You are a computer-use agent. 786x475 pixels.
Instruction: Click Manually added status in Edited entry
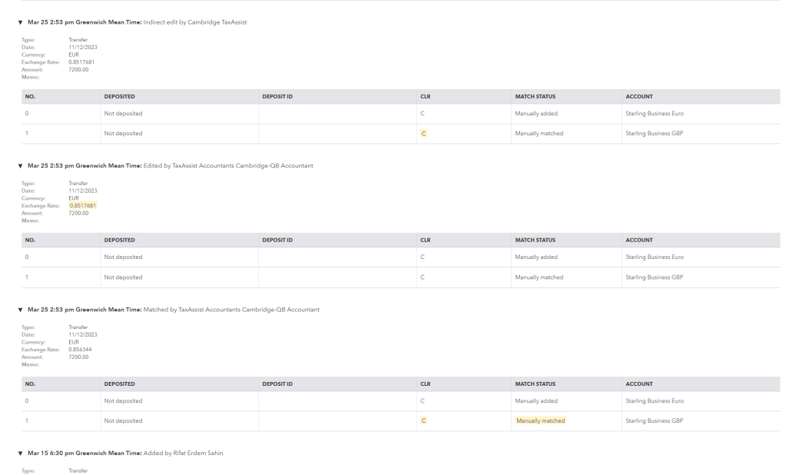tap(536, 257)
